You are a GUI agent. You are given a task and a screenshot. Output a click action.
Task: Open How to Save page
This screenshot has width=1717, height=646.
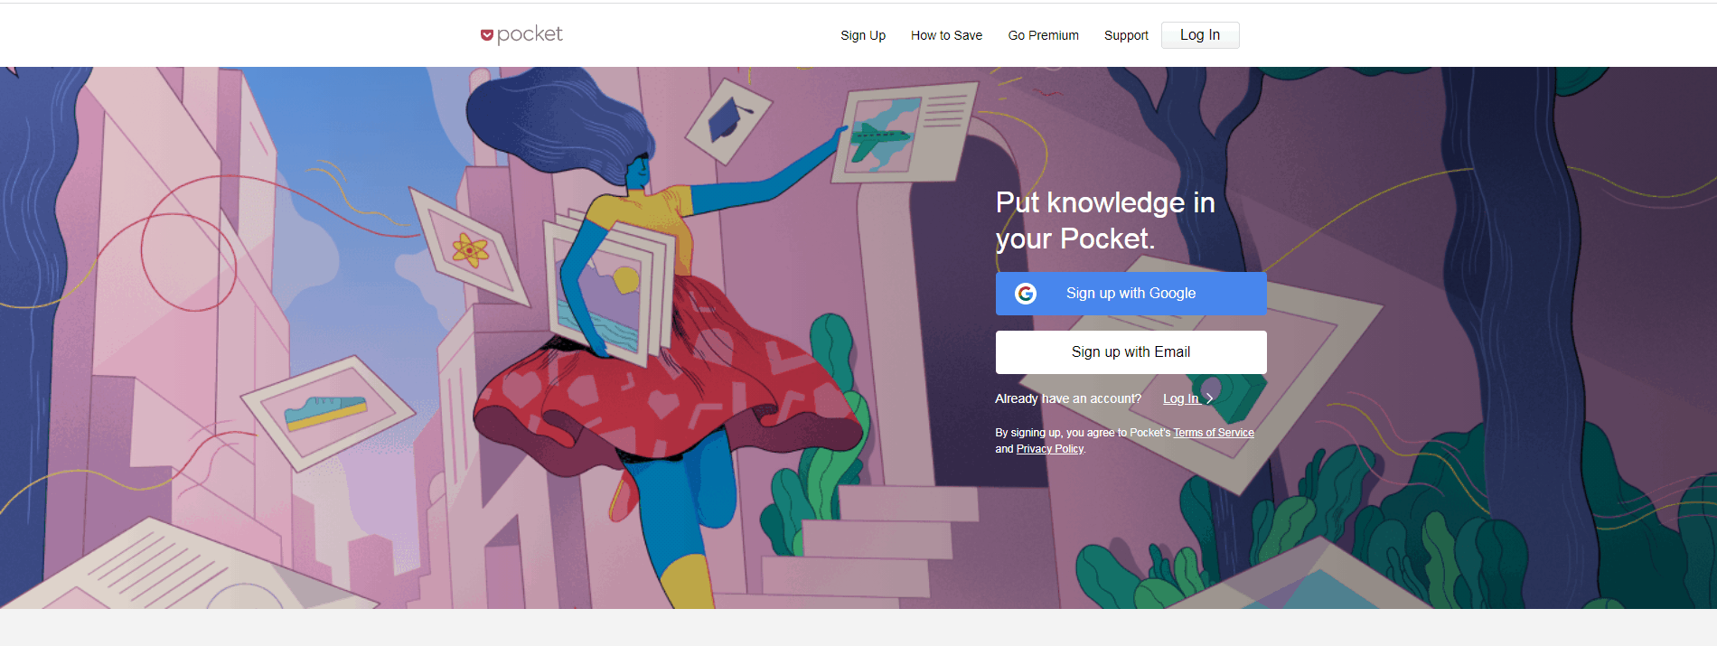[946, 35]
